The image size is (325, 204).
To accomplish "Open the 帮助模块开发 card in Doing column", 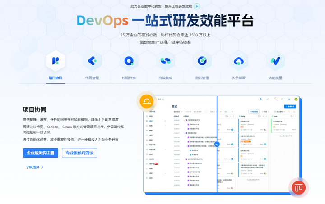I will 253,126.
